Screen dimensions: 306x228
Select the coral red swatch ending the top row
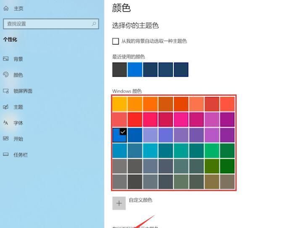coord(227,104)
